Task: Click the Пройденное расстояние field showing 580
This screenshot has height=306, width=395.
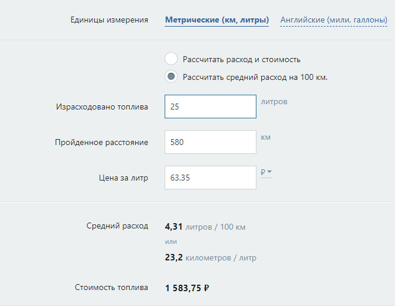Action: pyautogui.click(x=210, y=142)
